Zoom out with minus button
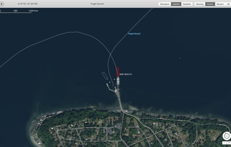Viewport: 231px width, 147px height. pyautogui.click(x=224, y=143)
